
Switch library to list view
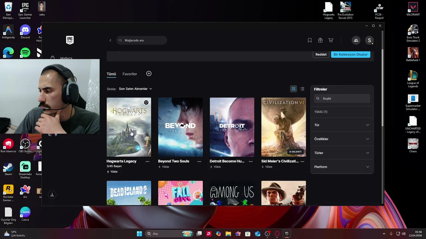point(302,89)
